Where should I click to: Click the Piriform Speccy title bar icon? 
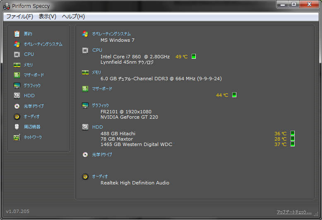(7, 6)
